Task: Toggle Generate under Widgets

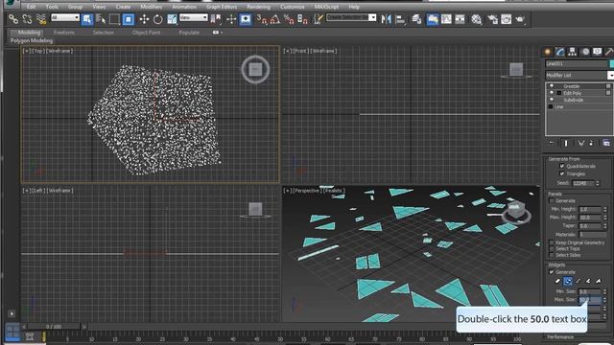Action: 552,272
